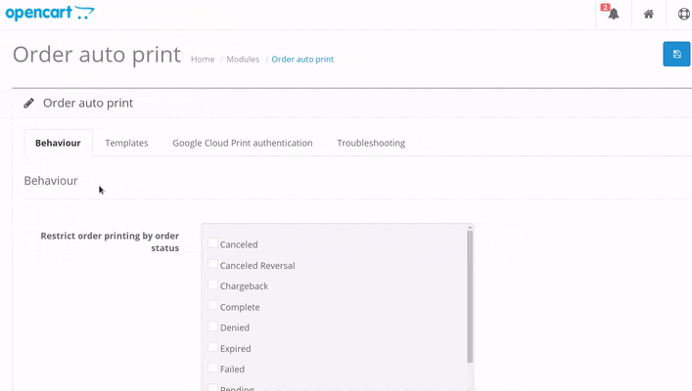692x391 pixels.
Task: Tick the Complete status checkbox
Action: pyautogui.click(x=212, y=306)
